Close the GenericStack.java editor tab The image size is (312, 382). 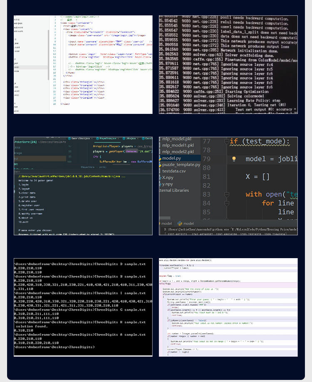point(92,138)
